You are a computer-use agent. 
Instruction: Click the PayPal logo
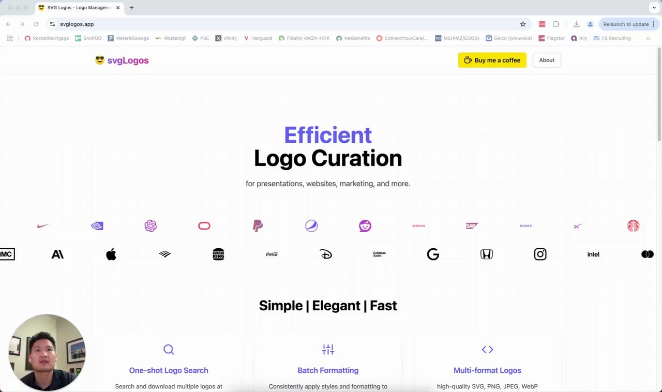click(258, 226)
